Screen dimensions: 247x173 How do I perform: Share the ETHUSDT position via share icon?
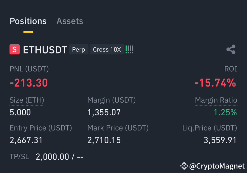tap(231, 49)
